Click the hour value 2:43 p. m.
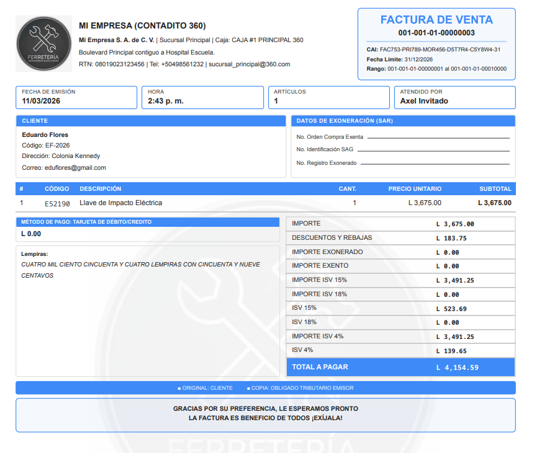This screenshot has height=453, width=537. (166, 101)
